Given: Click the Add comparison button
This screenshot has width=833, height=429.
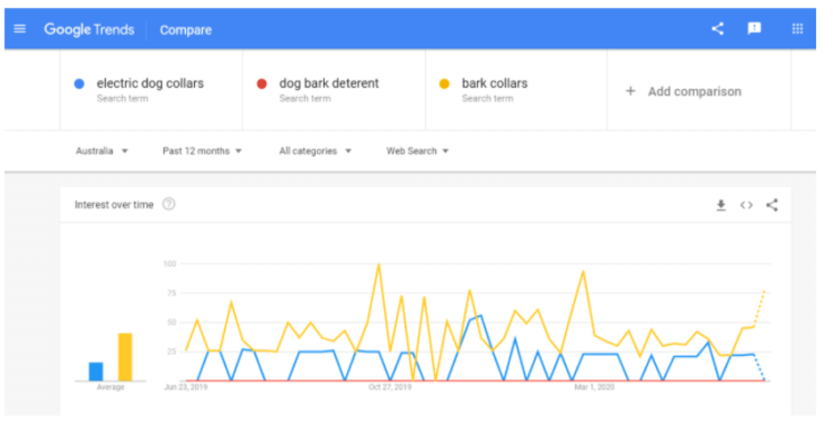Looking at the screenshot, I should 694,92.
